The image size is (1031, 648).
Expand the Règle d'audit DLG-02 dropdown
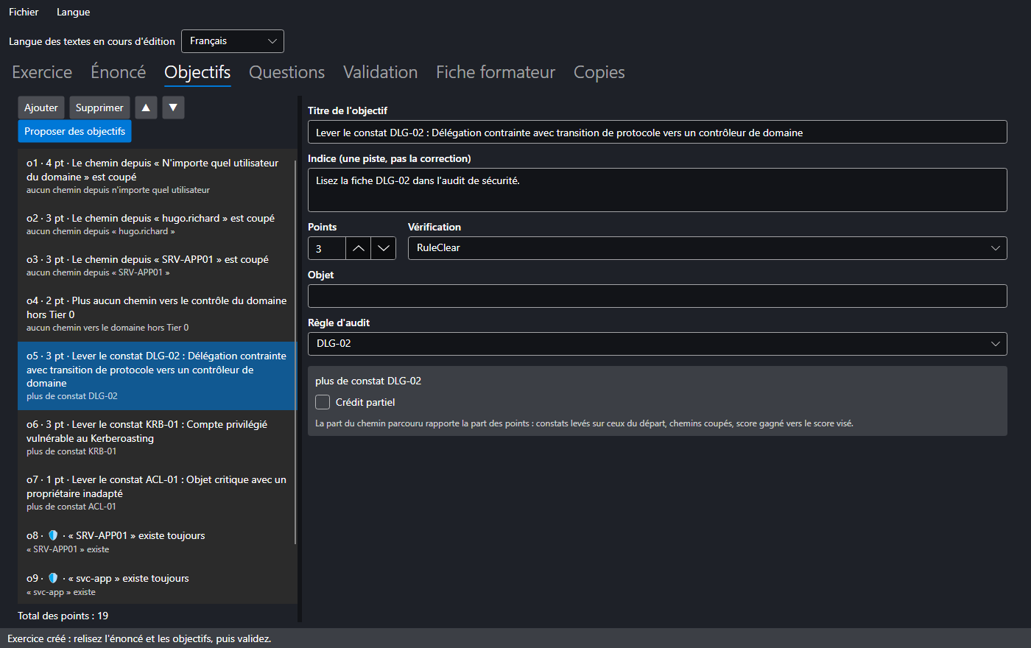click(657, 344)
